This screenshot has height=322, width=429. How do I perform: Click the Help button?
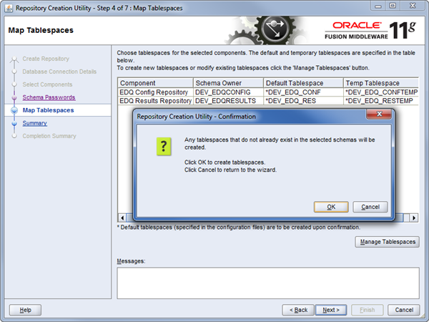pyautogui.click(x=25, y=310)
